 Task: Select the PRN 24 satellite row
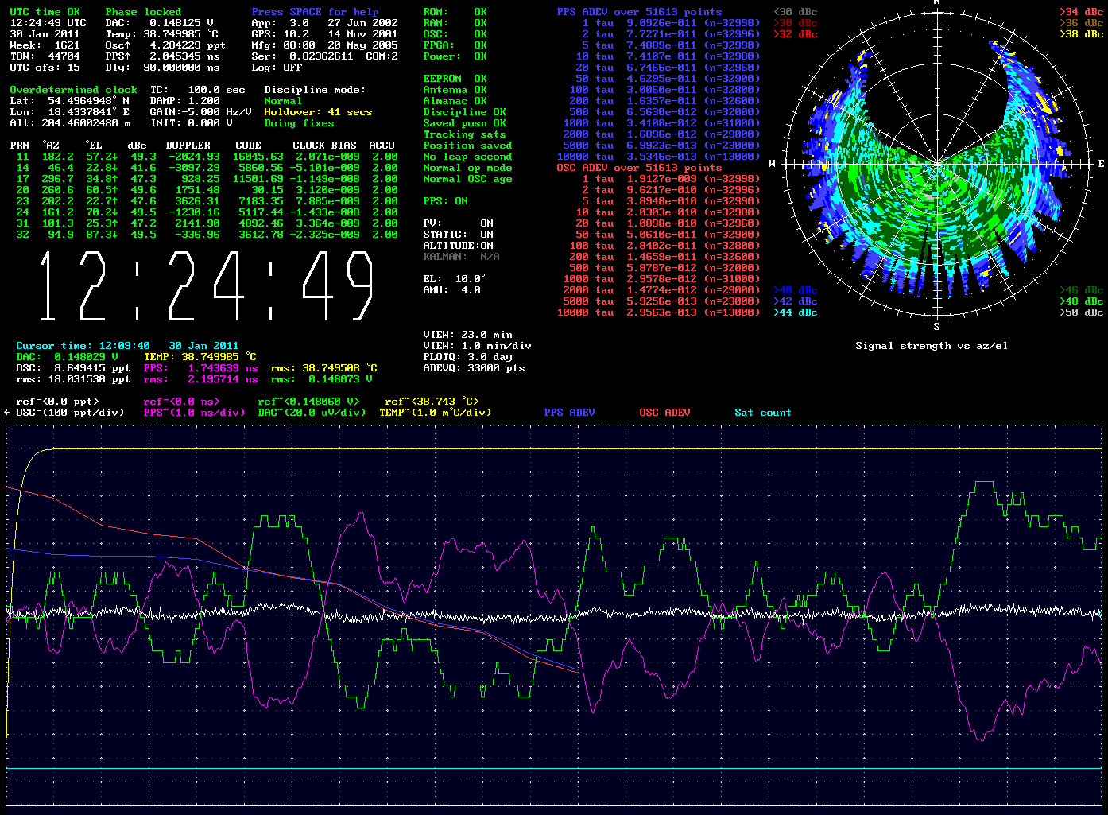pyautogui.click(x=203, y=212)
